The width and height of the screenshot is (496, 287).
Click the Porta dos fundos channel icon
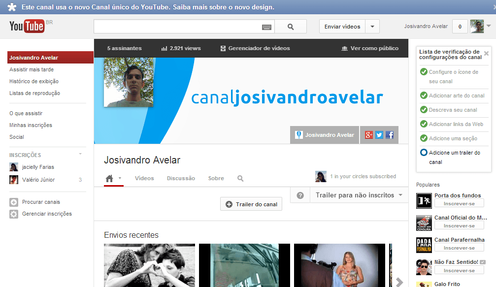pos(424,201)
